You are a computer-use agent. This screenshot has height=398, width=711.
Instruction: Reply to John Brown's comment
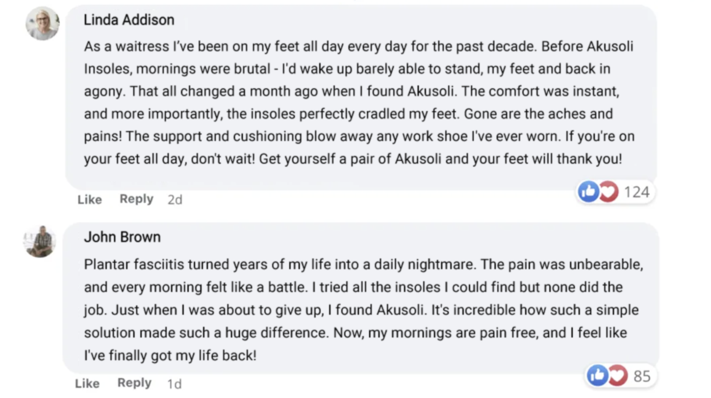134,383
